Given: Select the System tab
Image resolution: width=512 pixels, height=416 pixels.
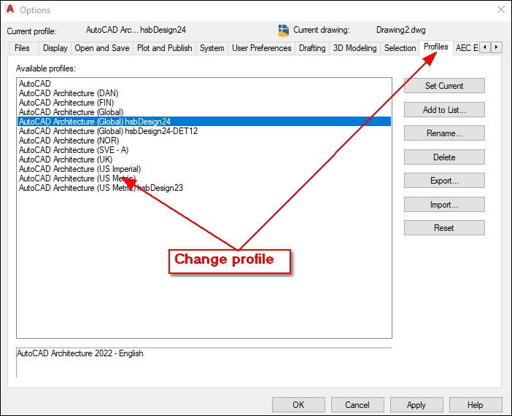Looking at the screenshot, I should (x=212, y=48).
